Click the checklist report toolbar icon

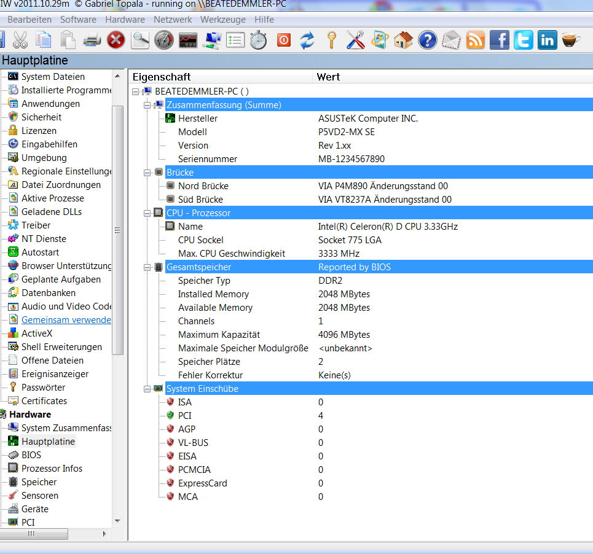pyautogui.click(x=235, y=40)
